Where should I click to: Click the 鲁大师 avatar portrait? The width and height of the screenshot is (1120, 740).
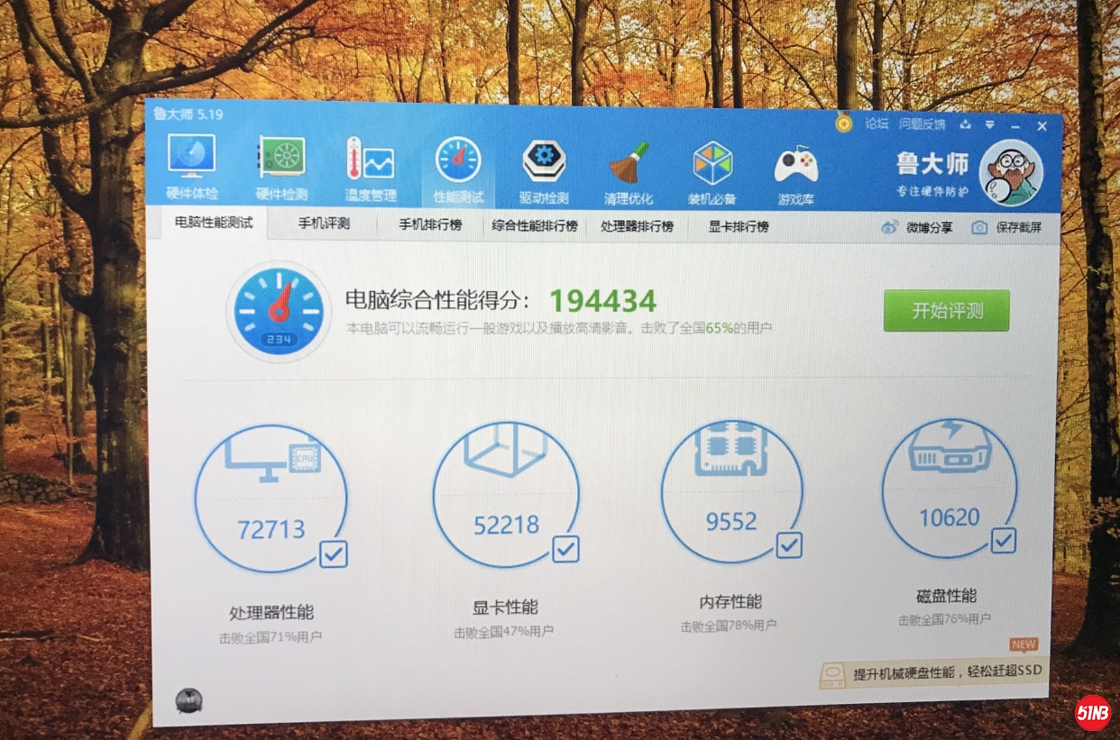coord(1010,173)
